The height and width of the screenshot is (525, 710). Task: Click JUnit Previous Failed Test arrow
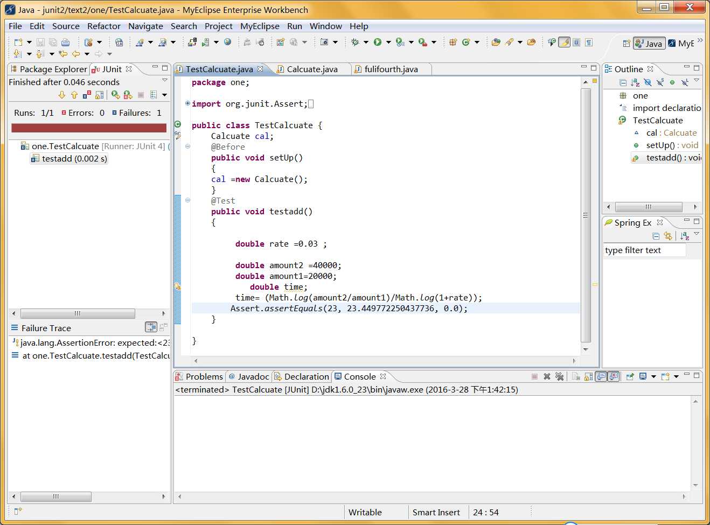[74, 95]
